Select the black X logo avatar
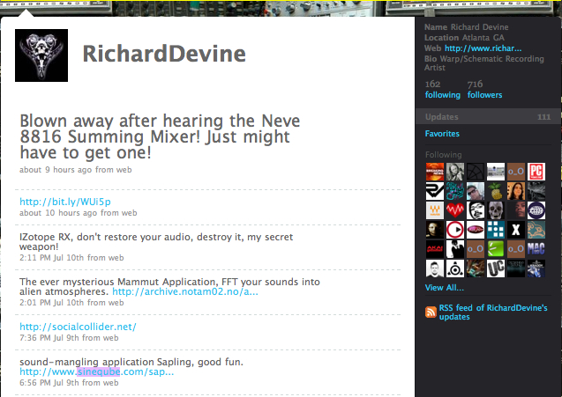 pyautogui.click(x=516, y=230)
